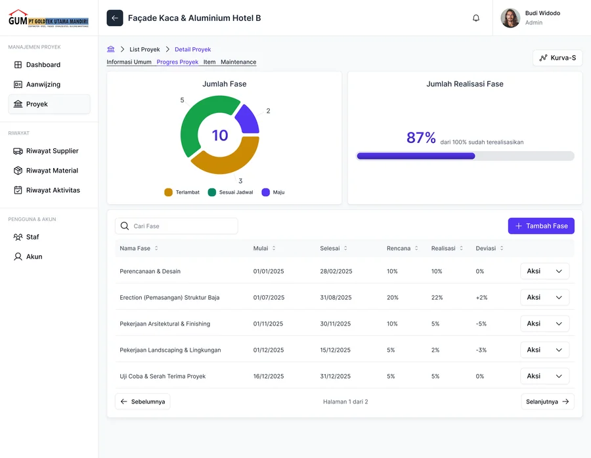Screen dimensions: 591x458
Task: Click the plus icon in Tambah Fase
Action: pyautogui.click(x=519, y=226)
